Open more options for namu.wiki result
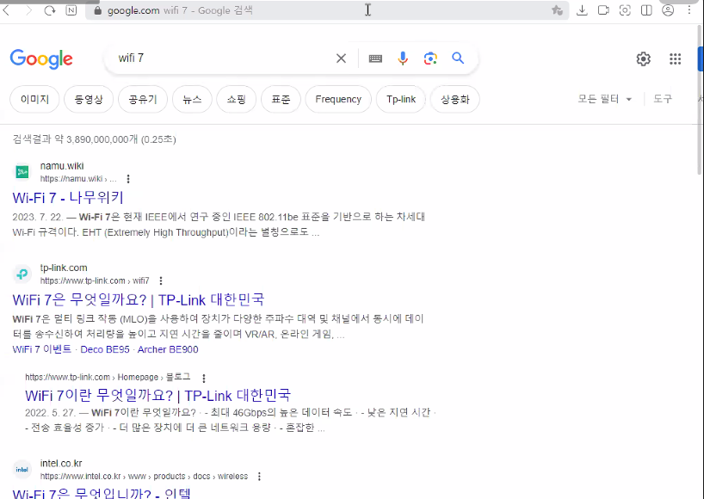 click(x=128, y=179)
